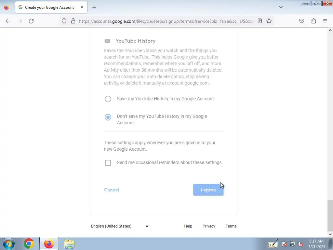Go back to the previous page

click(x=8, y=21)
